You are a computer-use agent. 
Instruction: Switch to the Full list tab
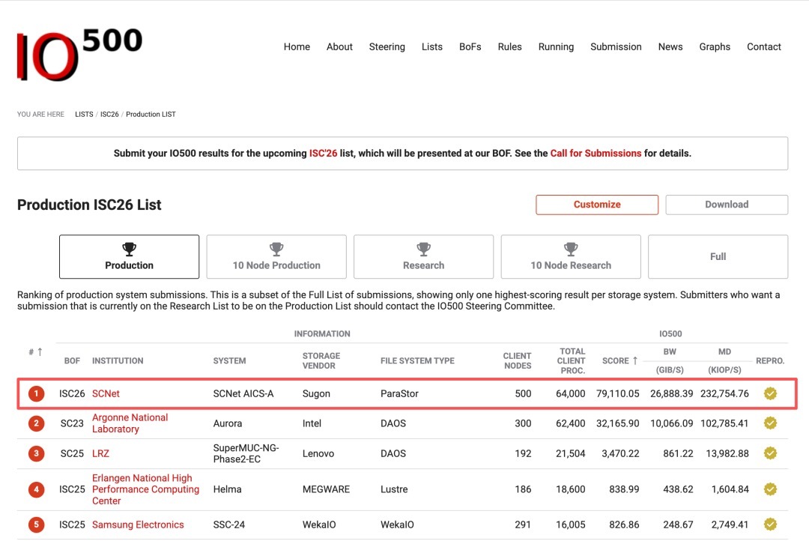[718, 256]
